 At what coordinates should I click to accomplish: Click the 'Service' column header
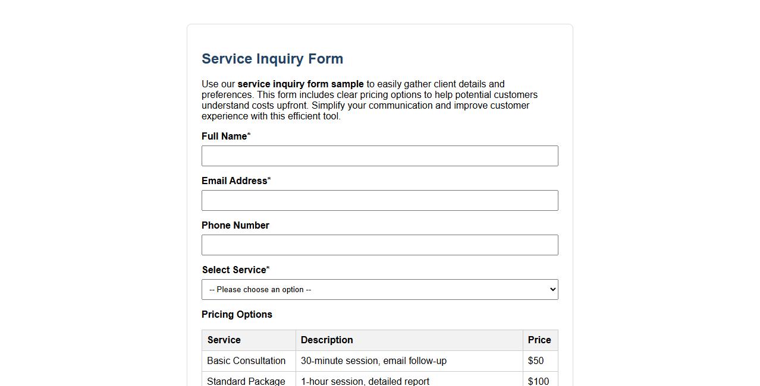pos(224,340)
